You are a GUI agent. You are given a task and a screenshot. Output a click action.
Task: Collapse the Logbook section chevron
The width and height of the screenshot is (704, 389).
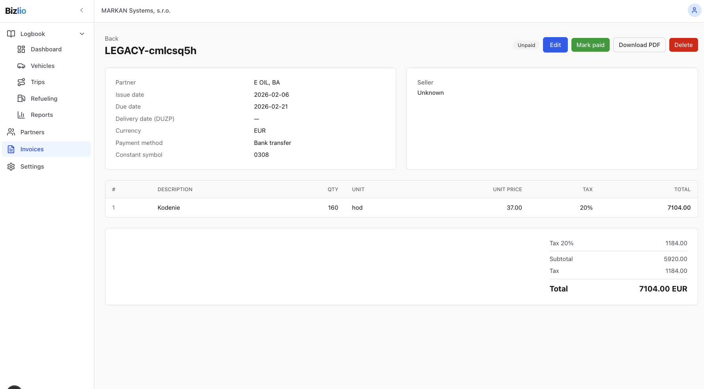coord(82,34)
